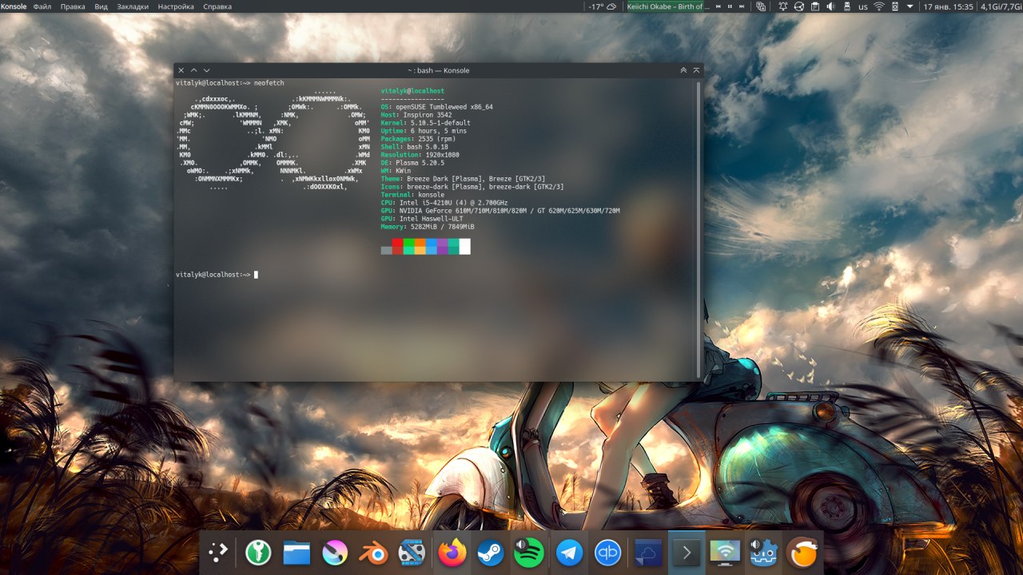Open Steam from the dock

tap(491, 553)
